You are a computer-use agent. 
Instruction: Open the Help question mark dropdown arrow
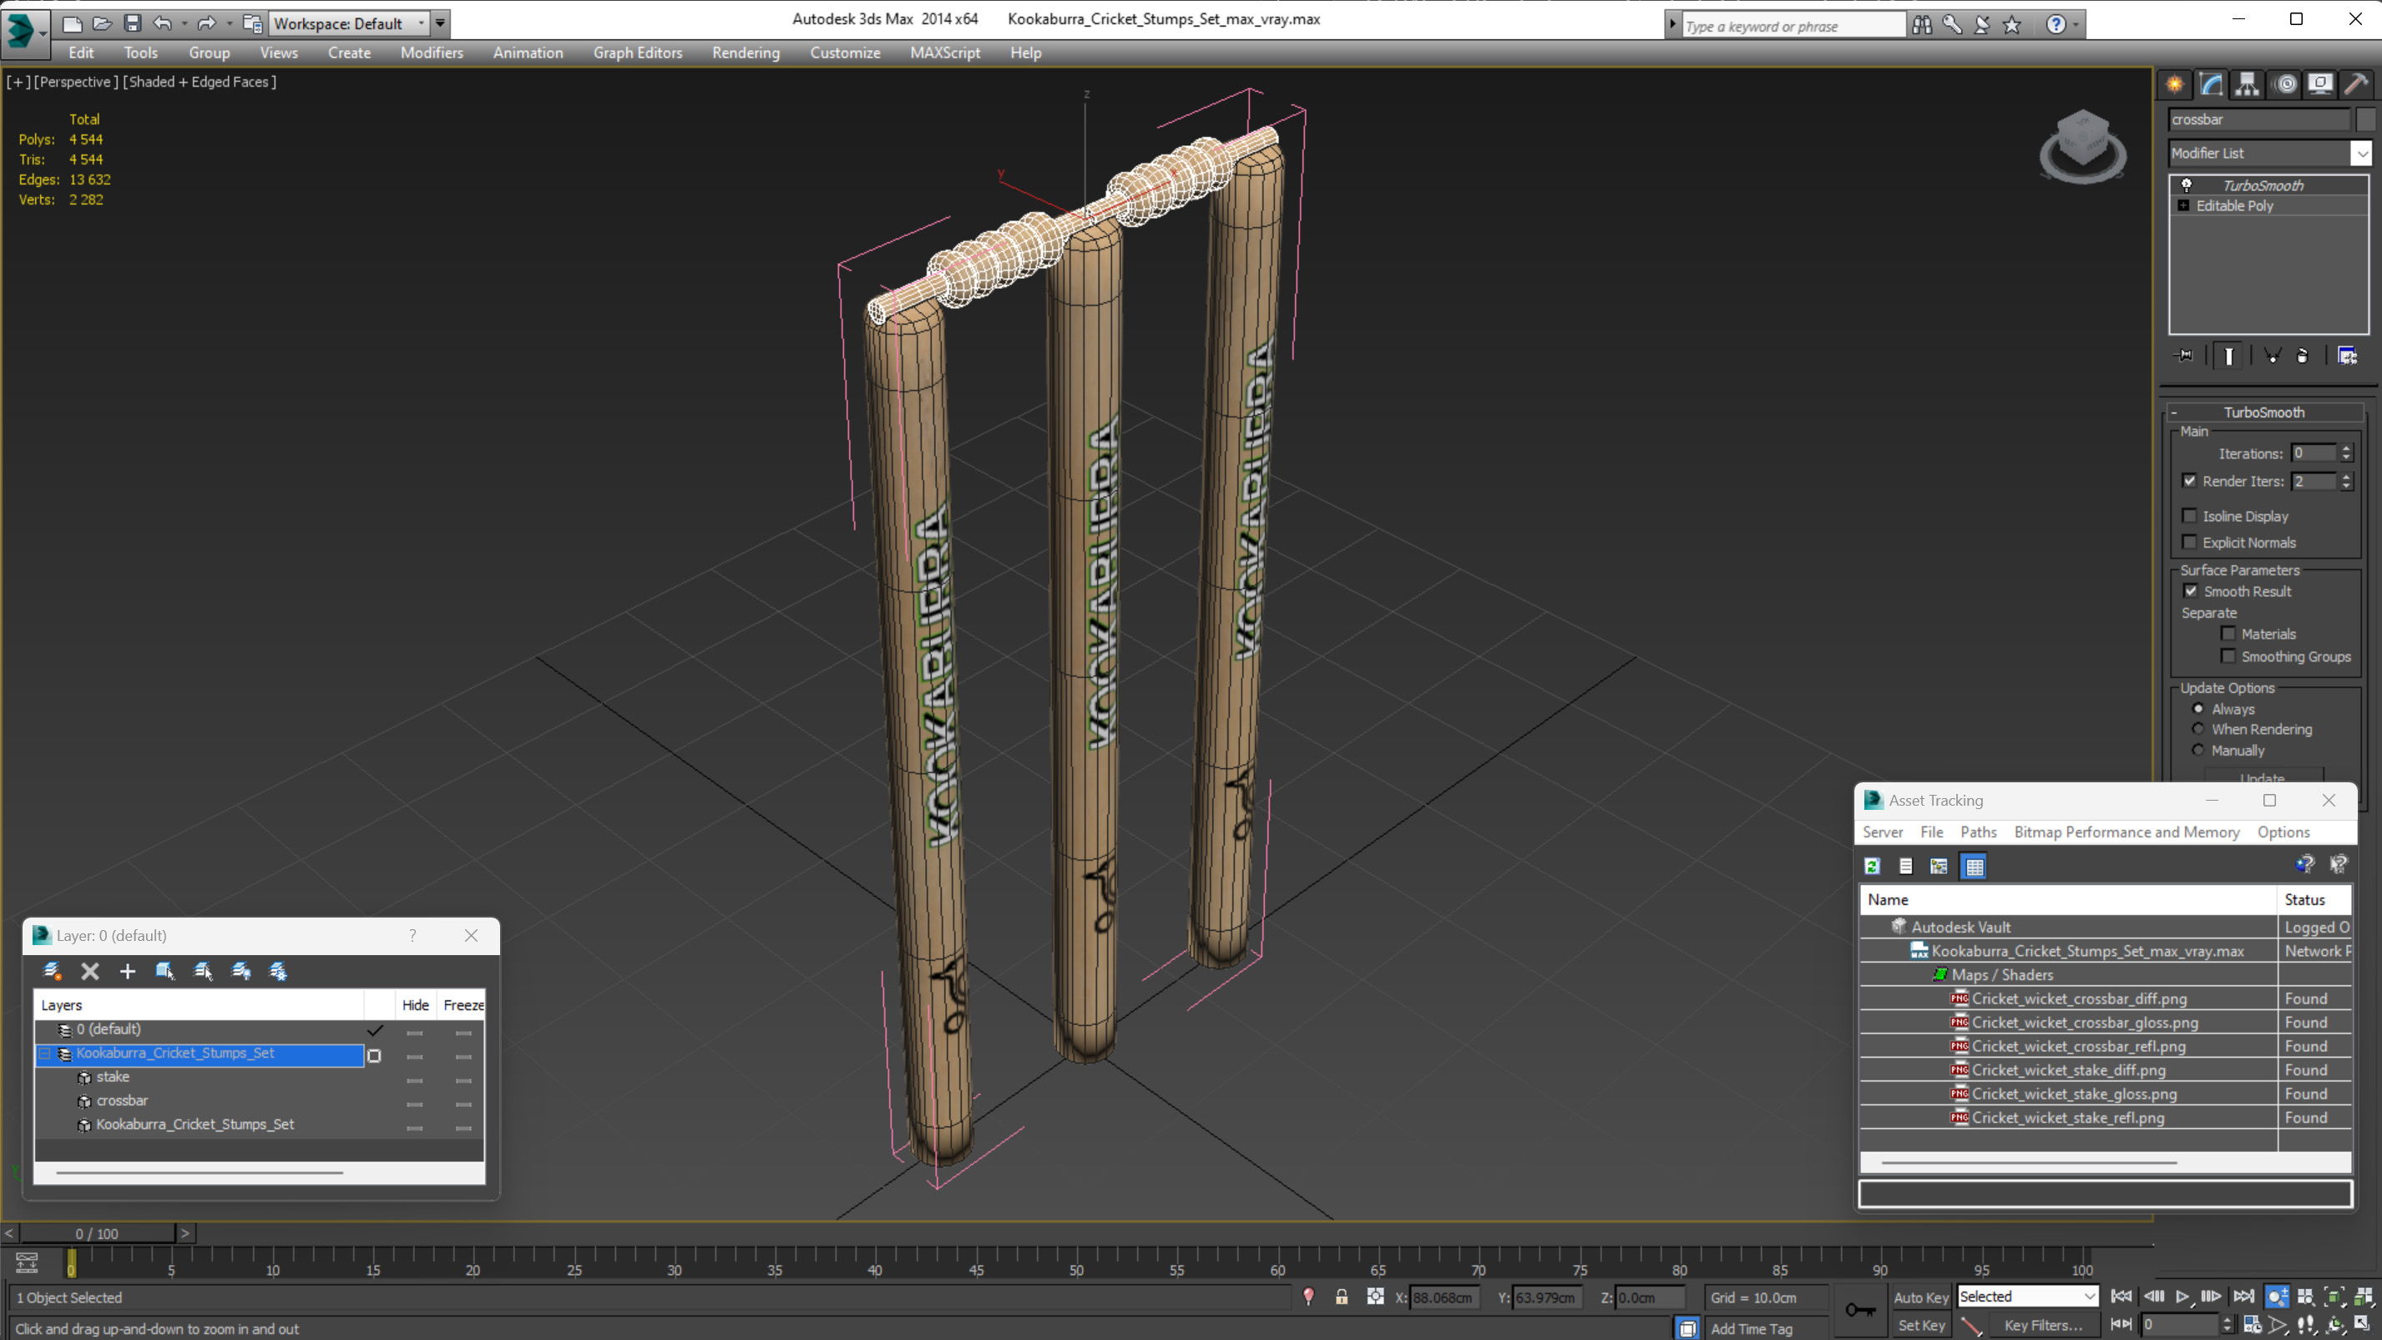click(x=2076, y=25)
